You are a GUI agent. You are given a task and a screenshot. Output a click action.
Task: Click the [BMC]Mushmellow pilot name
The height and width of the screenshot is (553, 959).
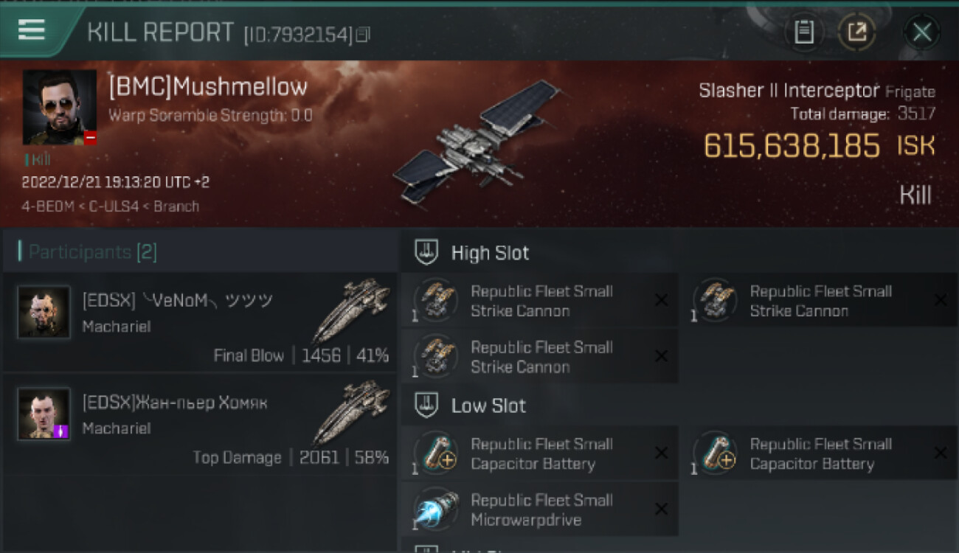coord(208,87)
